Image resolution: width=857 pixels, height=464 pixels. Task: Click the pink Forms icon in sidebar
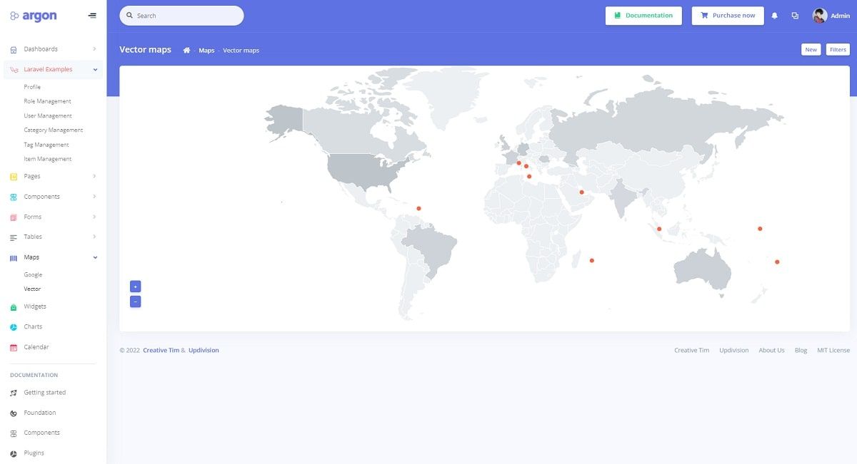[14, 217]
